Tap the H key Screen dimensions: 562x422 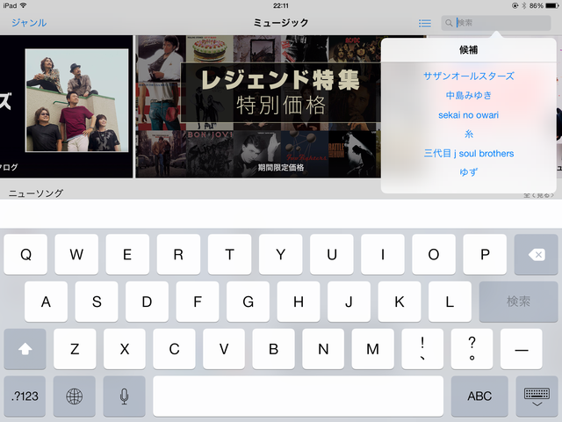(x=299, y=302)
